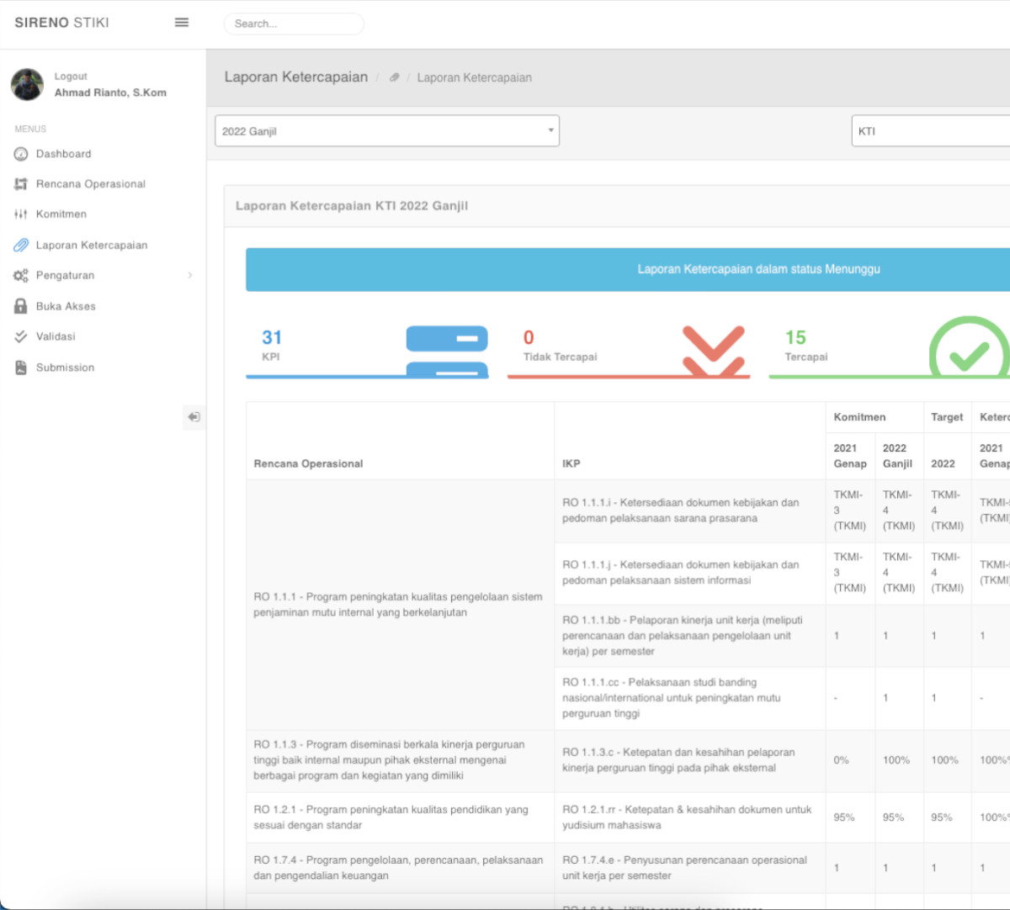Collapse sidebar using the arrow button
Screen dimensions: 1010x910
(x=194, y=417)
